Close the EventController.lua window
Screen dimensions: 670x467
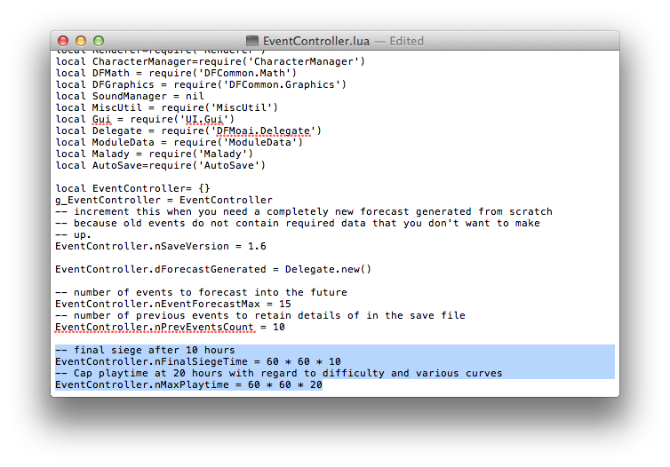[63, 41]
